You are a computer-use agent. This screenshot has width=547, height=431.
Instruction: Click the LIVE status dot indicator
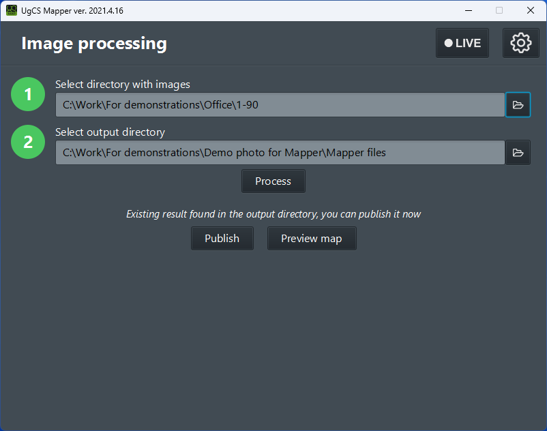click(449, 42)
